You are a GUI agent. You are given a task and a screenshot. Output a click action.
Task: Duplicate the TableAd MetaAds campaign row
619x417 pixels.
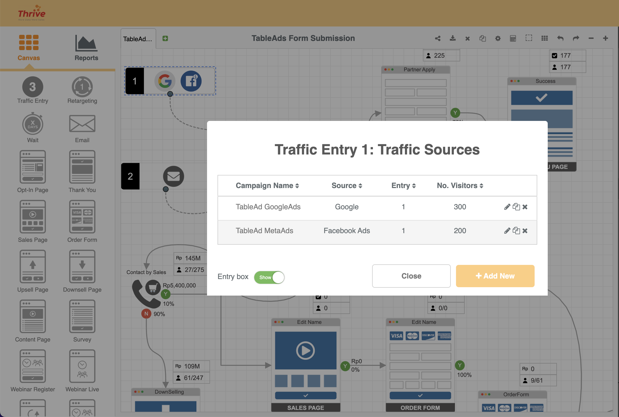click(x=516, y=231)
